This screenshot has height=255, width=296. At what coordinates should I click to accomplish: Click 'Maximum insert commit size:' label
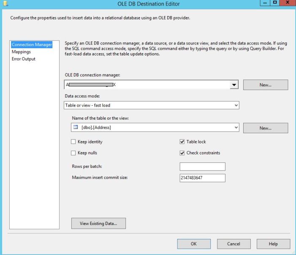(100, 177)
